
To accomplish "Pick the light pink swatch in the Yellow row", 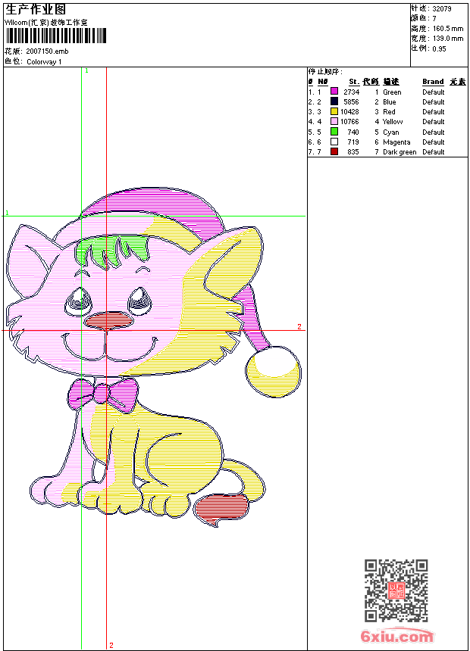I will (x=334, y=121).
